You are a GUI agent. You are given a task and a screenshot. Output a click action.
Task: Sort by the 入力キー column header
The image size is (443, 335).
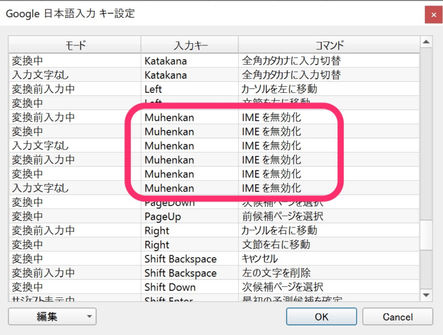190,45
